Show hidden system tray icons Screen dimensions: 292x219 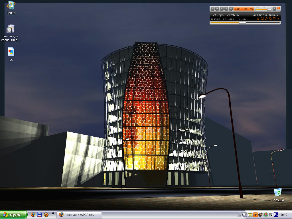coord(245,215)
